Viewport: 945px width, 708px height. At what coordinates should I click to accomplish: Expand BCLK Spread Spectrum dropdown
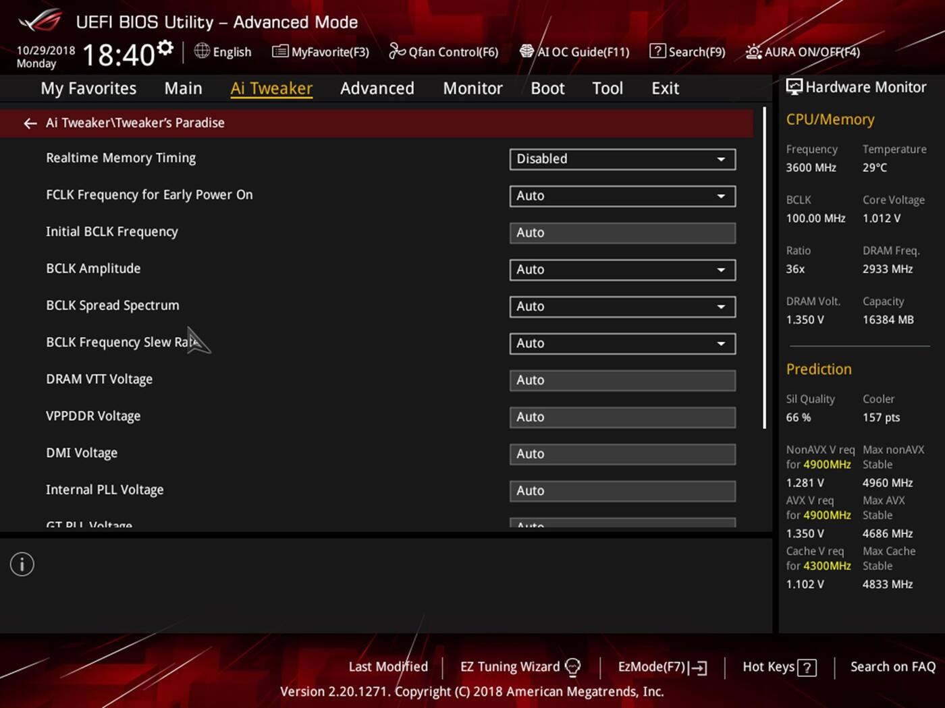point(622,307)
